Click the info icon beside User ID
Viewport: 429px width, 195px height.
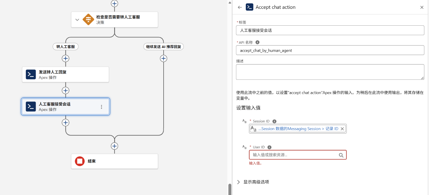click(269, 147)
